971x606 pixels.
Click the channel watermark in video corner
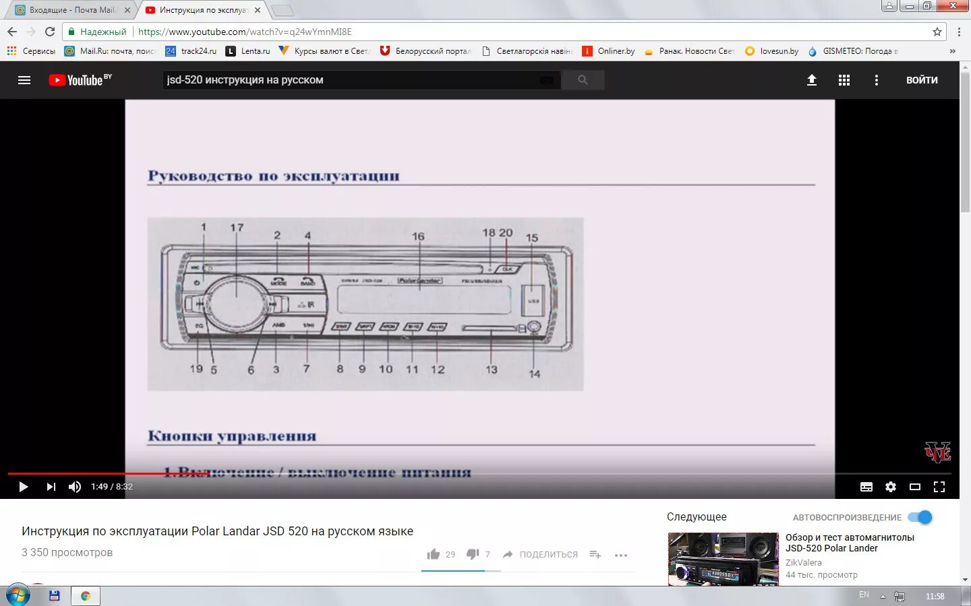pyautogui.click(x=937, y=452)
